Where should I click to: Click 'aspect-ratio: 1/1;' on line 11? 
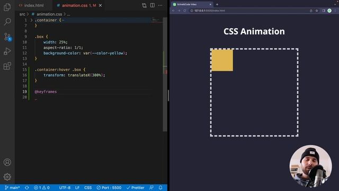[63, 48]
